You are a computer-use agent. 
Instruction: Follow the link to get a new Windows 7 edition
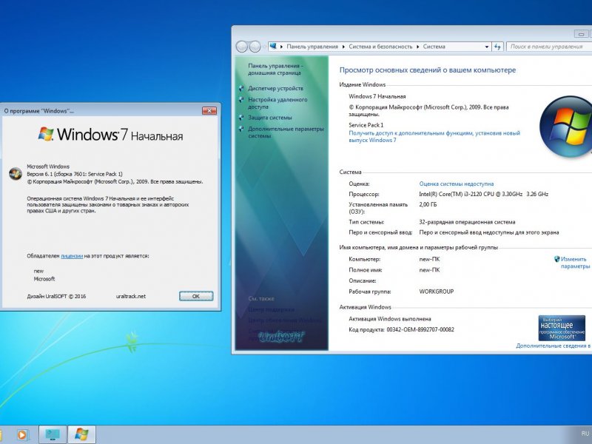click(x=434, y=136)
